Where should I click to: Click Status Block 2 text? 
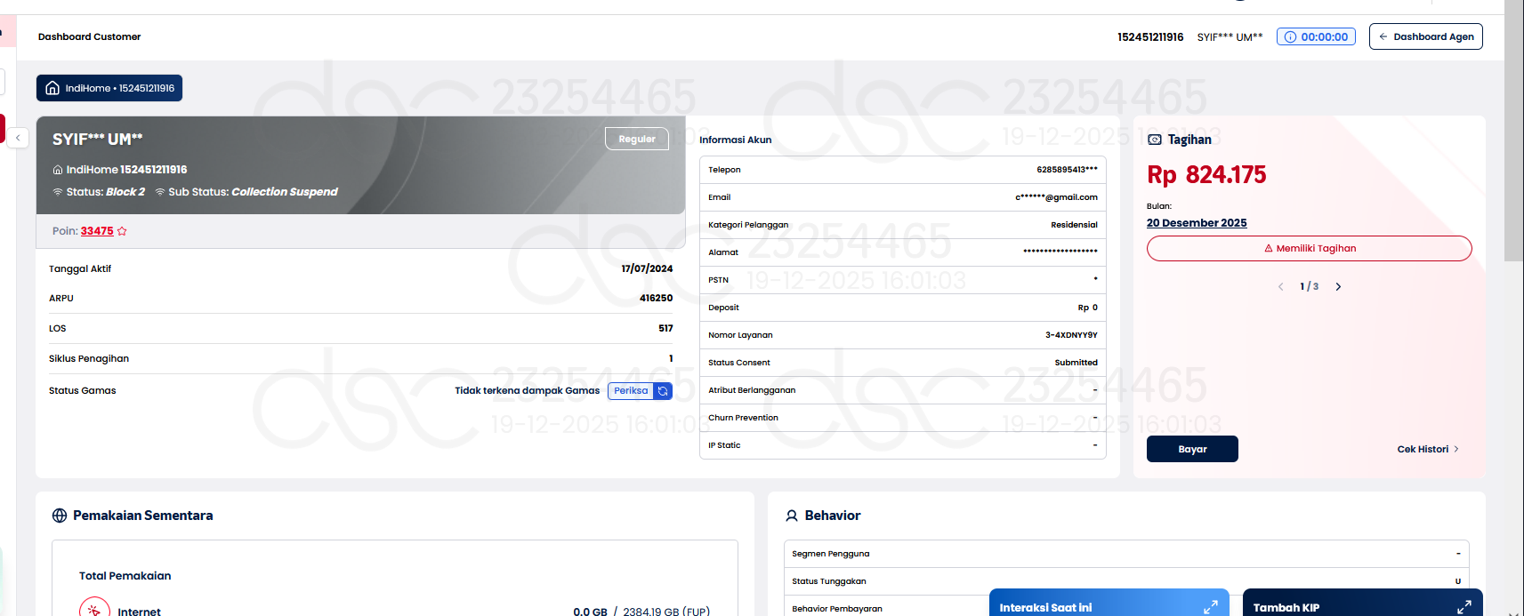[105, 192]
